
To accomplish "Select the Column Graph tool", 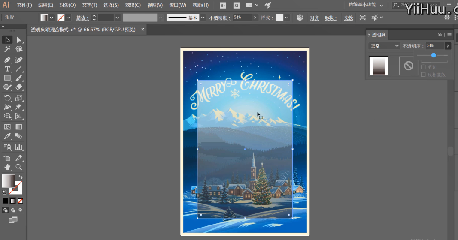I will coord(19,147).
